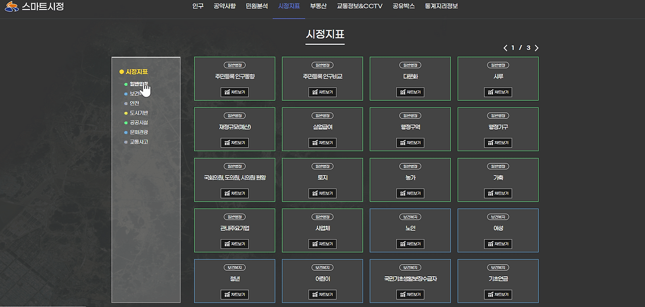The width and height of the screenshot is (645, 307).
Task: Select 일반행정 in the sidebar
Action: click(x=139, y=84)
